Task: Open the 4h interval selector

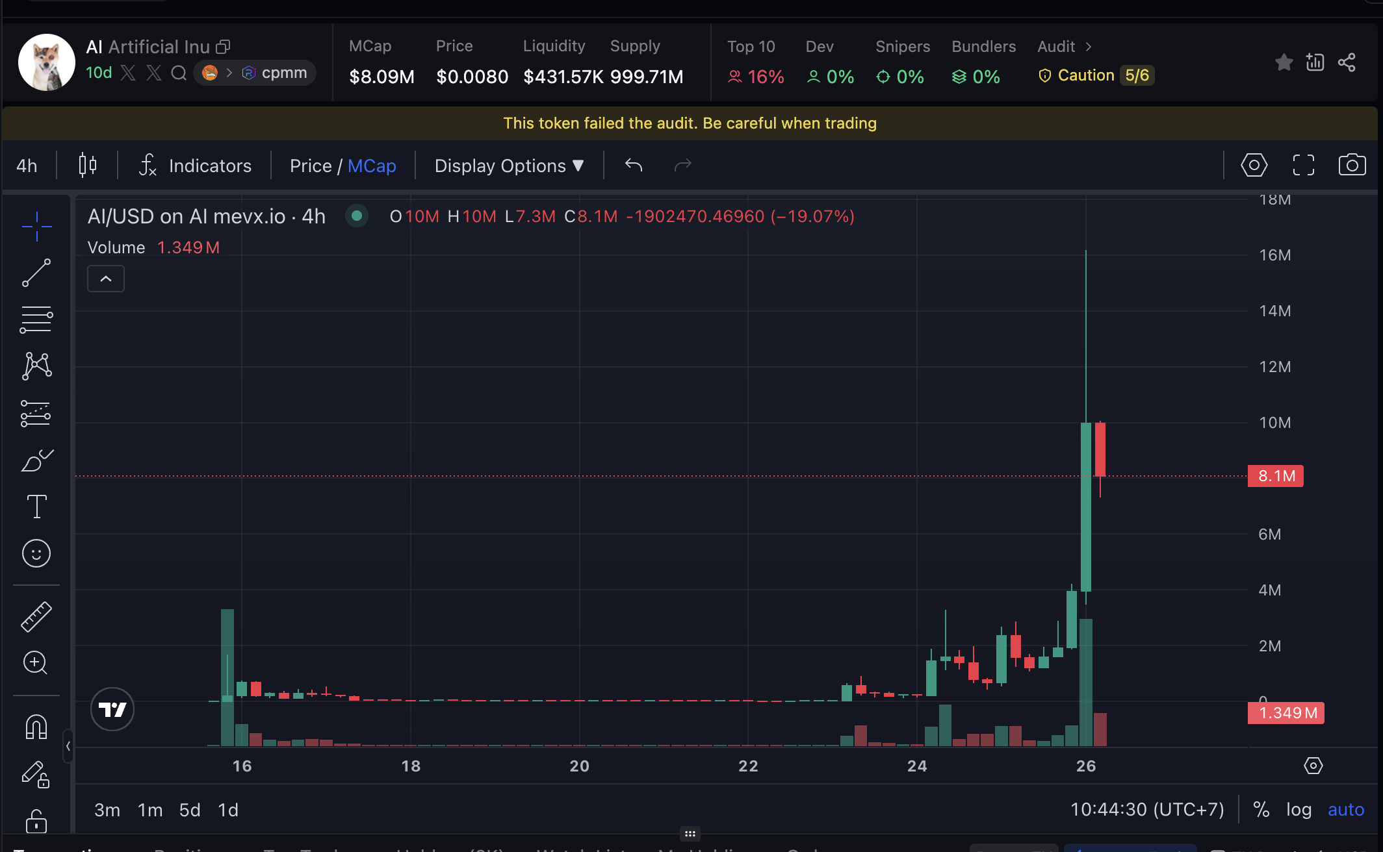Action: pyautogui.click(x=27, y=166)
